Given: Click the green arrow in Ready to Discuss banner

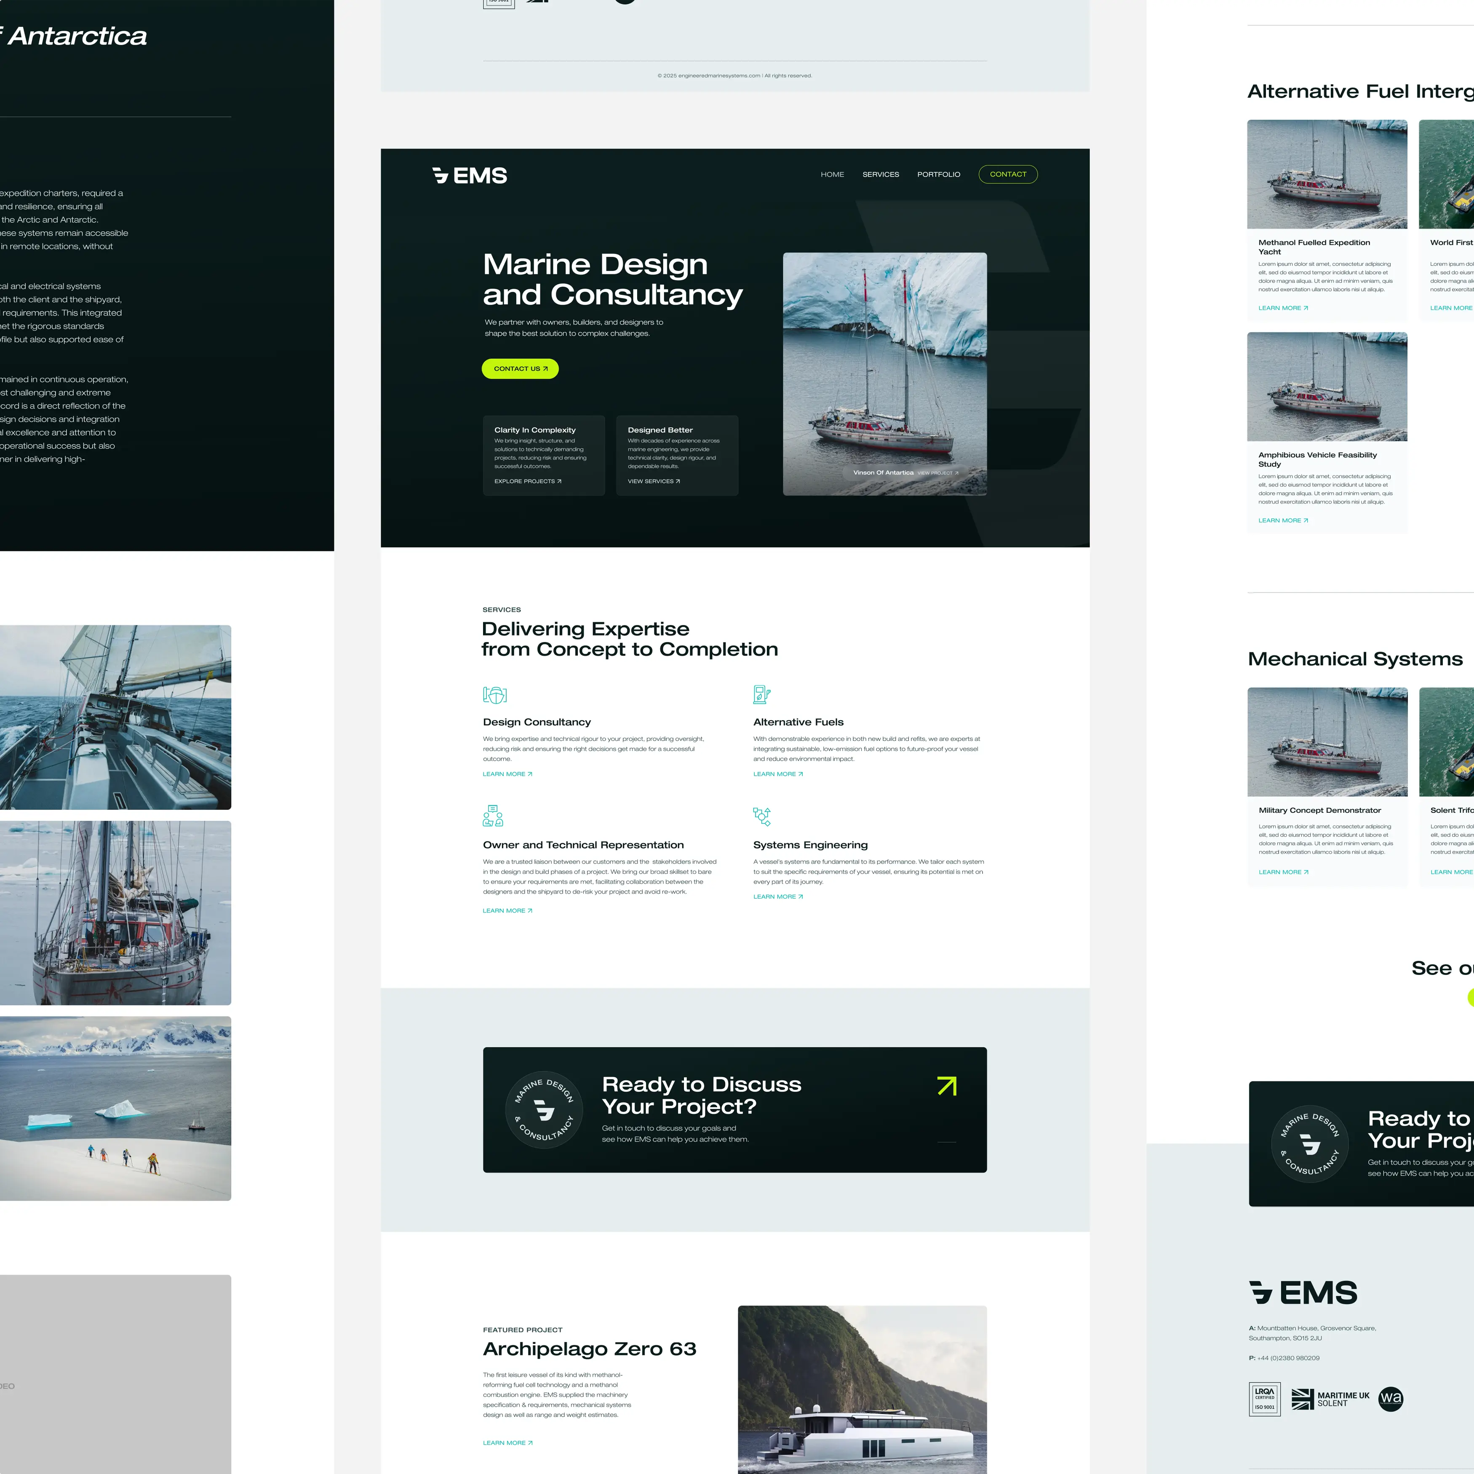Looking at the screenshot, I should coord(946,1086).
